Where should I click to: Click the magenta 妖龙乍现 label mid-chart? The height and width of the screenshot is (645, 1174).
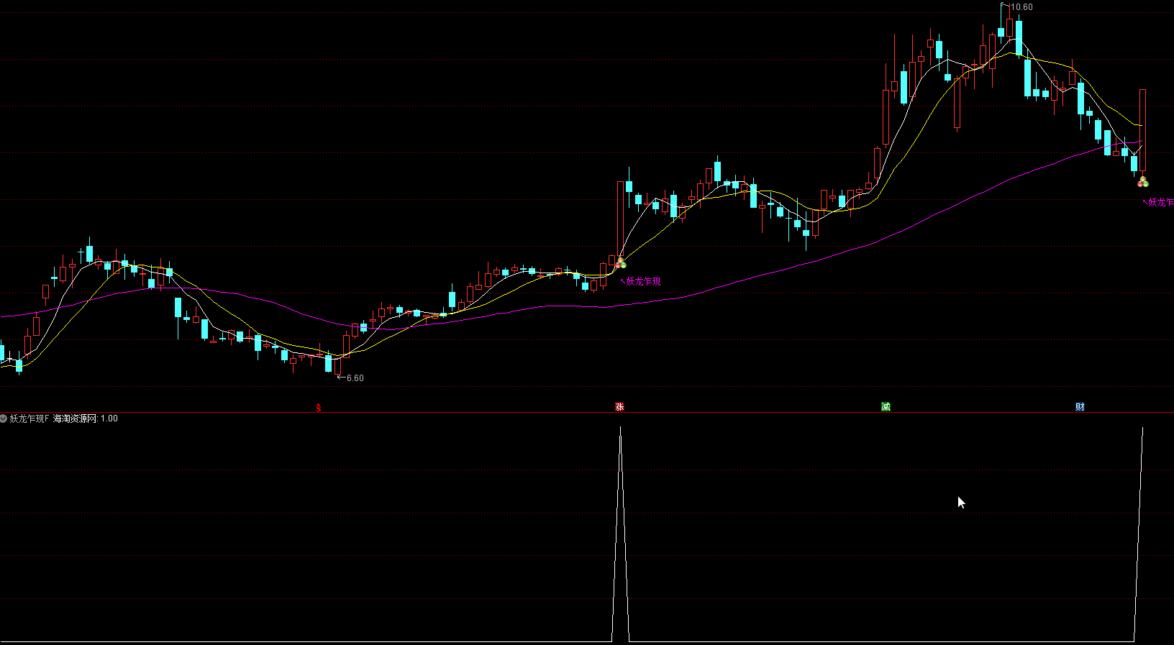point(642,281)
